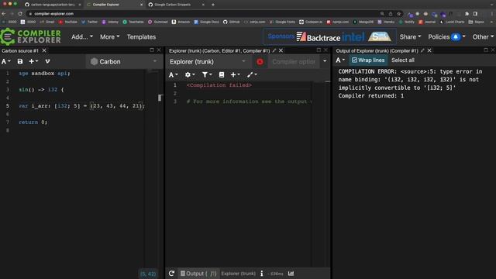Open the Add... menu
Image resolution: width=496 pixels, height=279 pixels.
tap(82, 37)
